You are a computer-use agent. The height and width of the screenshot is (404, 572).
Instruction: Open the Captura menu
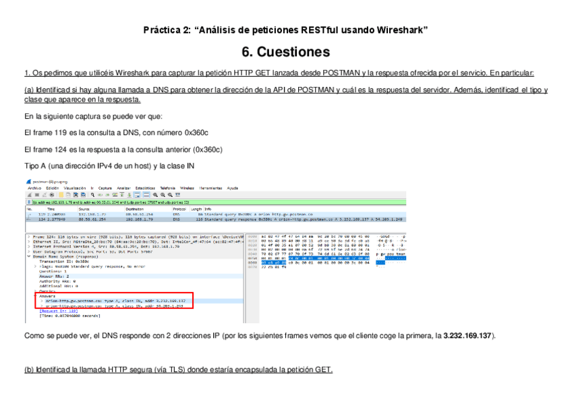(105, 188)
